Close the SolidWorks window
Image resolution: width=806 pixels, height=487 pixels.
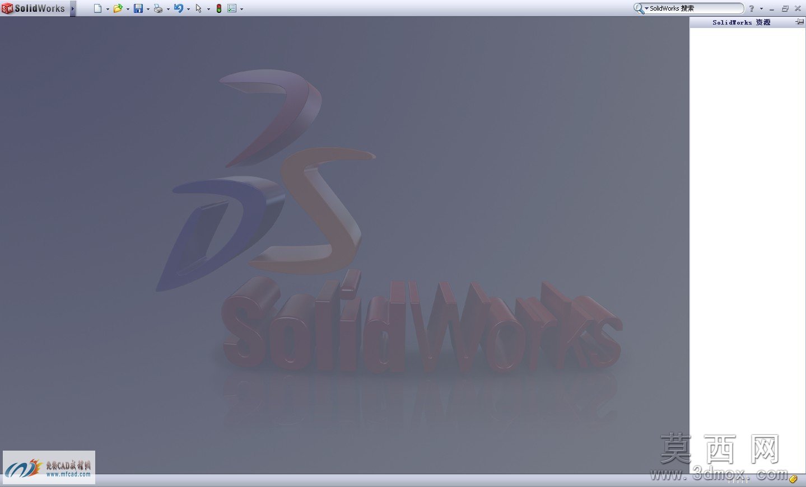click(798, 8)
